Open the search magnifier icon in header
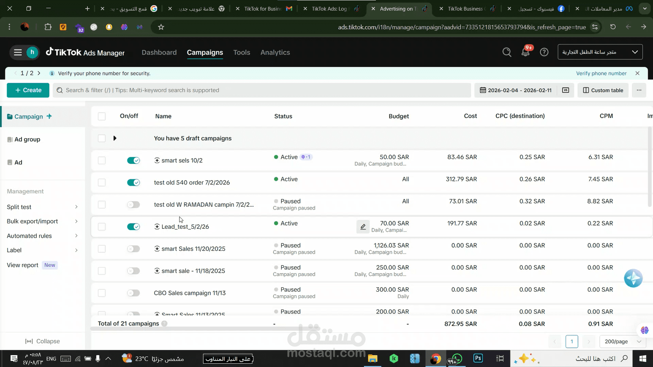Viewport: 653px width, 367px height. click(x=507, y=52)
